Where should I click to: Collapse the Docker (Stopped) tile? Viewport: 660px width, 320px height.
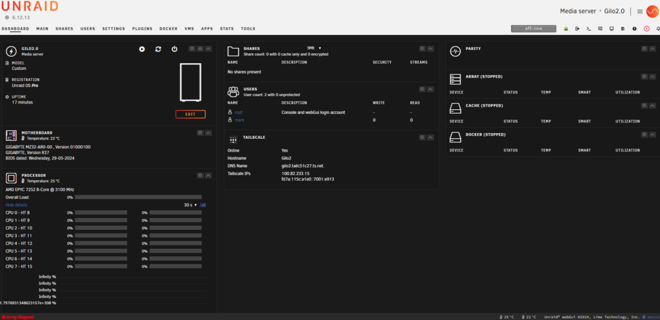coord(652,134)
